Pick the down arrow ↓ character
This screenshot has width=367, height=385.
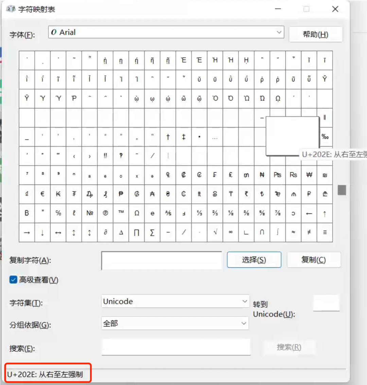[42, 232]
